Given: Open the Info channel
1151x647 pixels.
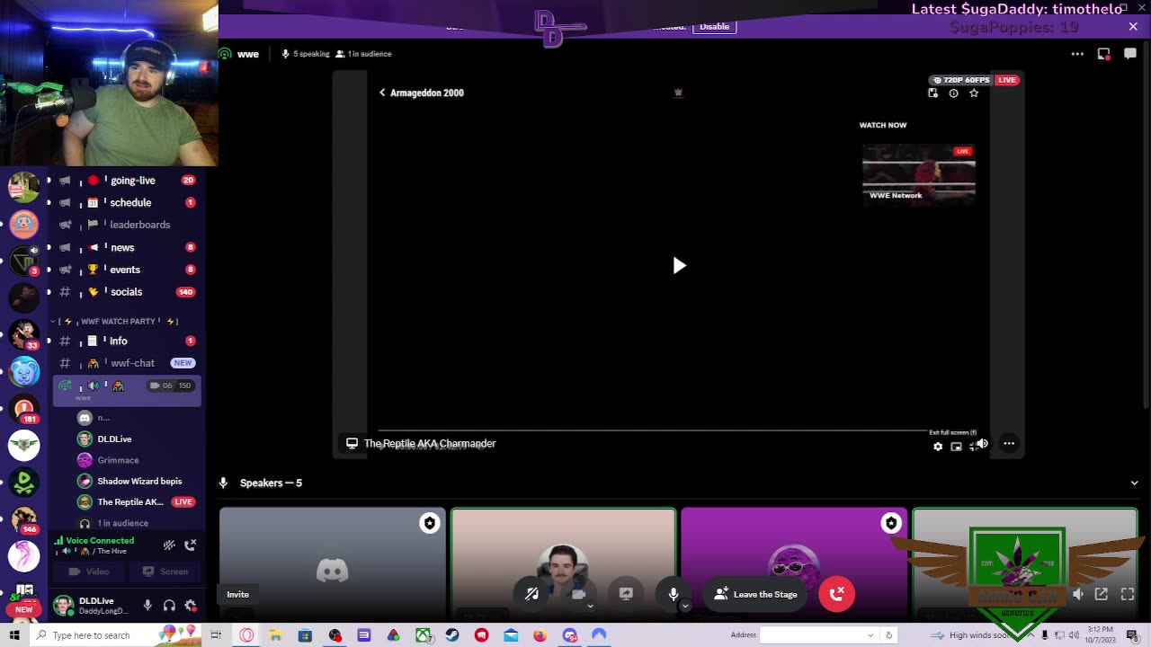Looking at the screenshot, I should click(x=126, y=341).
